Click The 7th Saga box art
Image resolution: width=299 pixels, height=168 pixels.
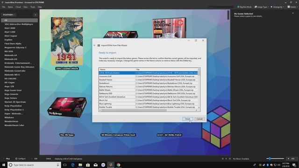tap(67, 107)
